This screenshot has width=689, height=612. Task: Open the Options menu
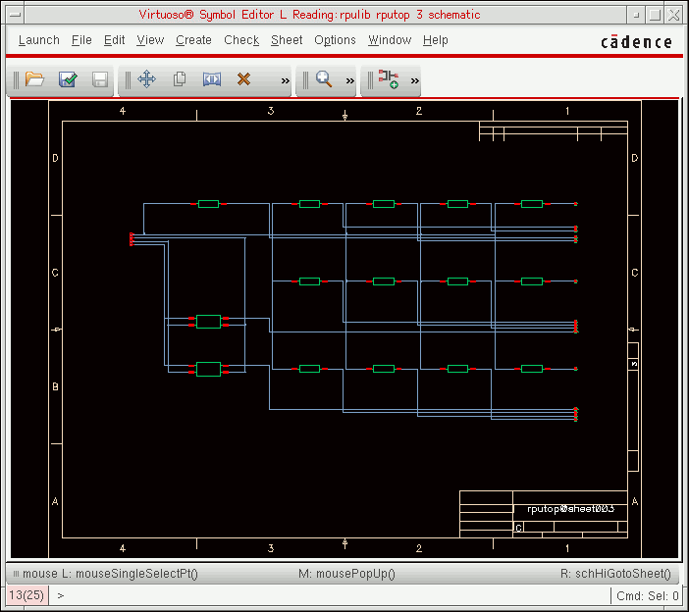click(x=335, y=40)
